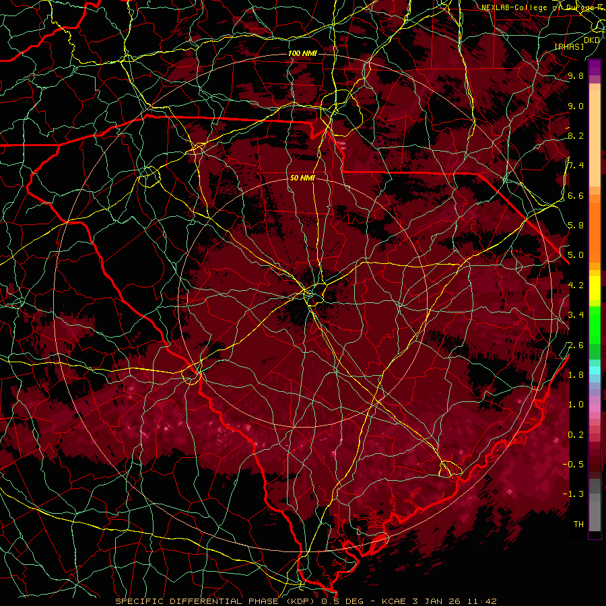Screen dimensions: 606x606
Task: Click the TH label on the color scale
Action: point(578,525)
